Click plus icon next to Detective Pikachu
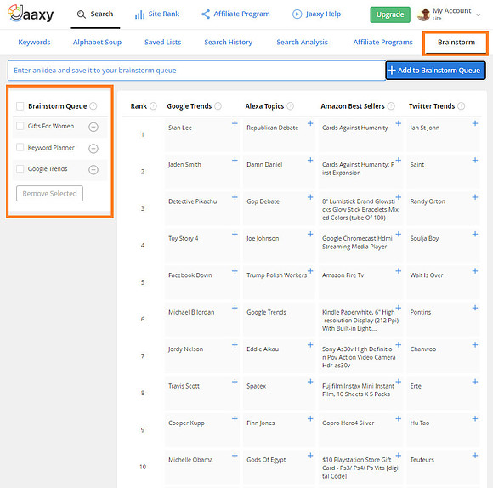 tap(235, 197)
